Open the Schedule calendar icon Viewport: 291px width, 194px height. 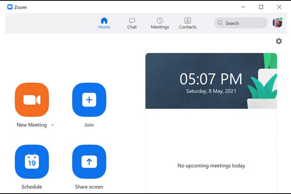[32, 162]
